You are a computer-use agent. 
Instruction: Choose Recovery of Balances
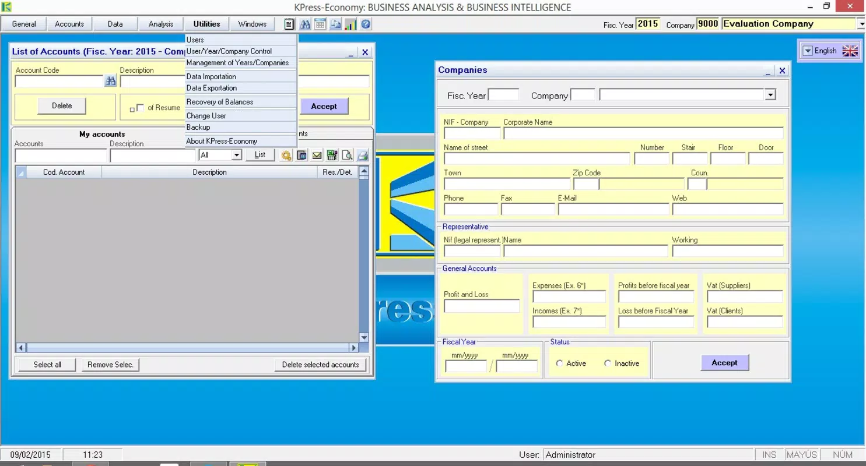click(241, 102)
